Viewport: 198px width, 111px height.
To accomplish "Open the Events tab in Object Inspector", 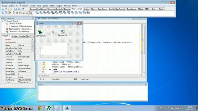I will [14, 36].
